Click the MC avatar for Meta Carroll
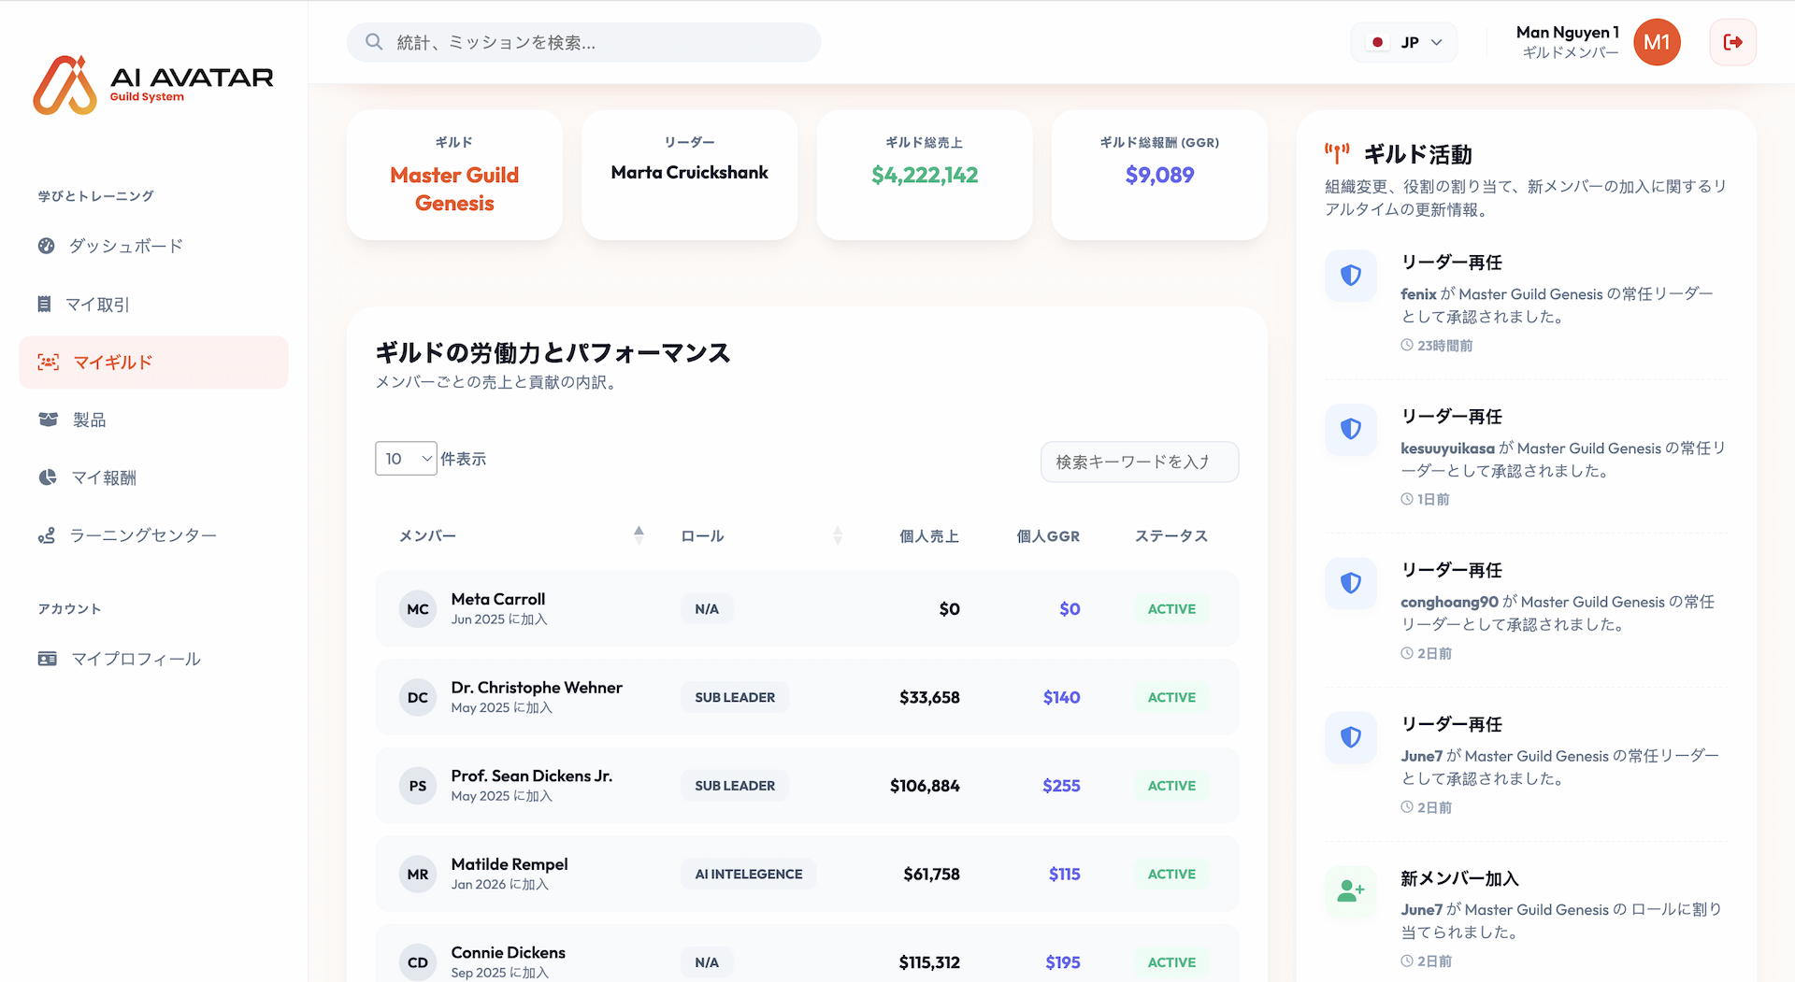The width and height of the screenshot is (1795, 982). pos(418,609)
